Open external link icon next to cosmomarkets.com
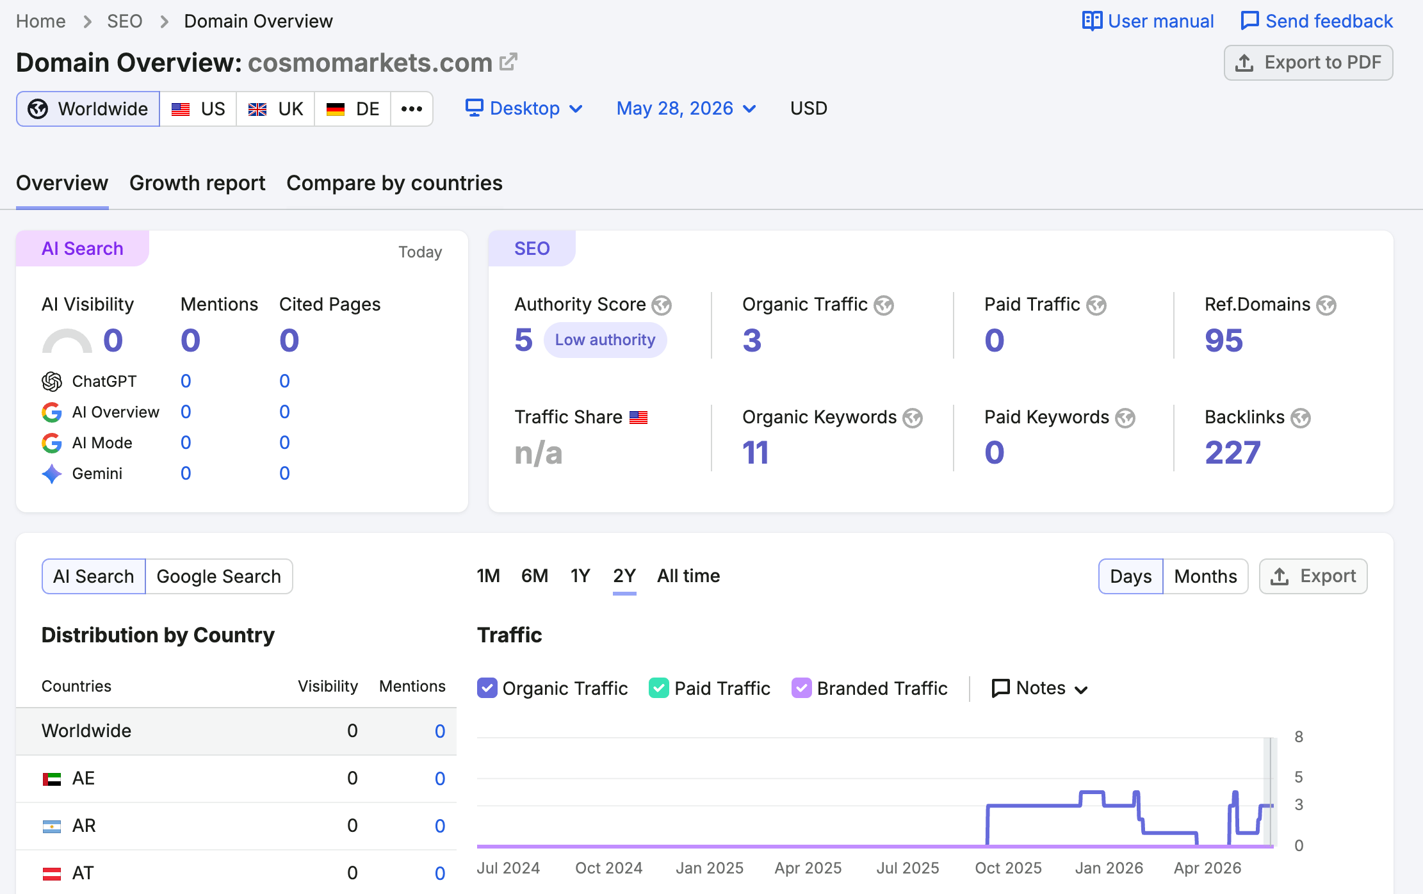This screenshot has width=1423, height=894. click(508, 61)
